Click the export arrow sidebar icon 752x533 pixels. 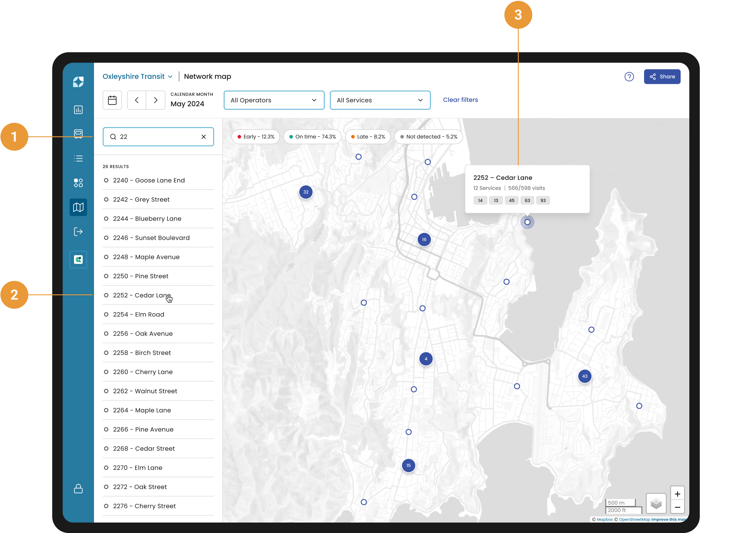coord(78,232)
